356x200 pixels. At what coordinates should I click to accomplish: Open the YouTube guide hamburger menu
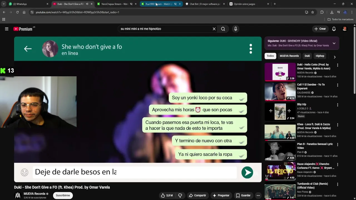7,29
